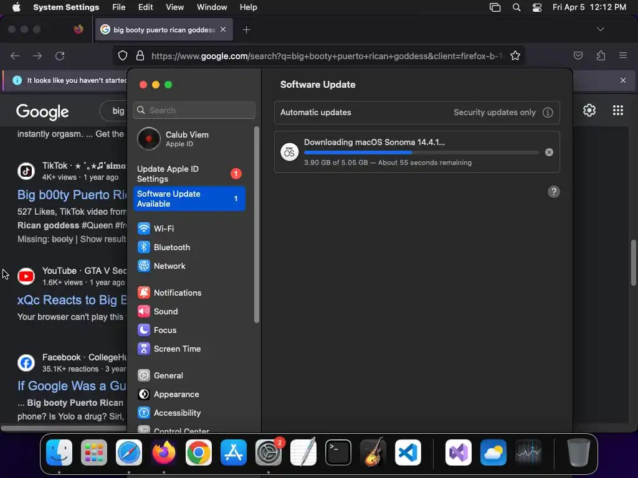Open the View menu
Image resolution: width=638 pixels, height=478 pixels.
coord(174,7)
